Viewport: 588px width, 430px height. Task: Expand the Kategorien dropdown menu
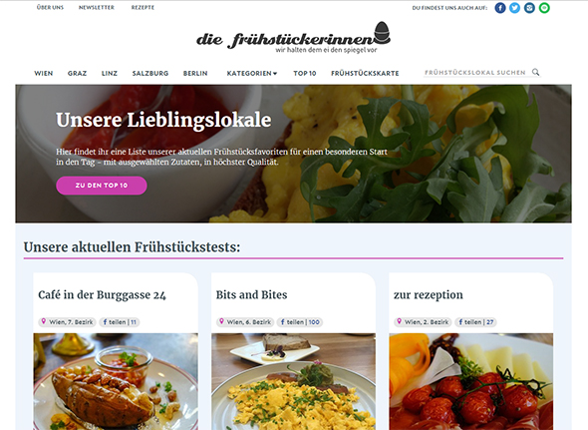click(x=251, y=73)
